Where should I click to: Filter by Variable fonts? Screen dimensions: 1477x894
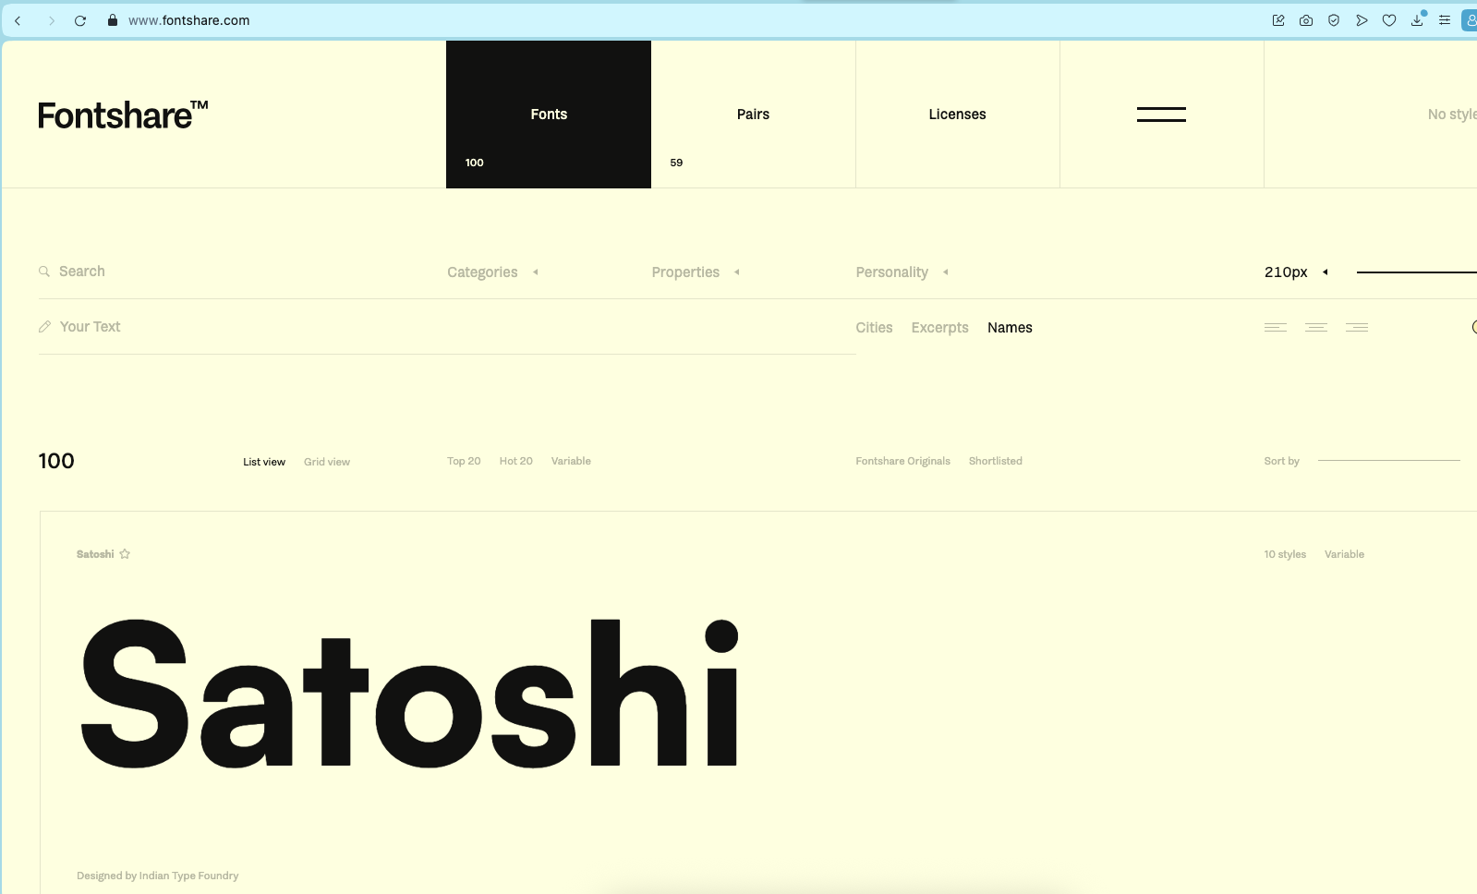(571, 461)
